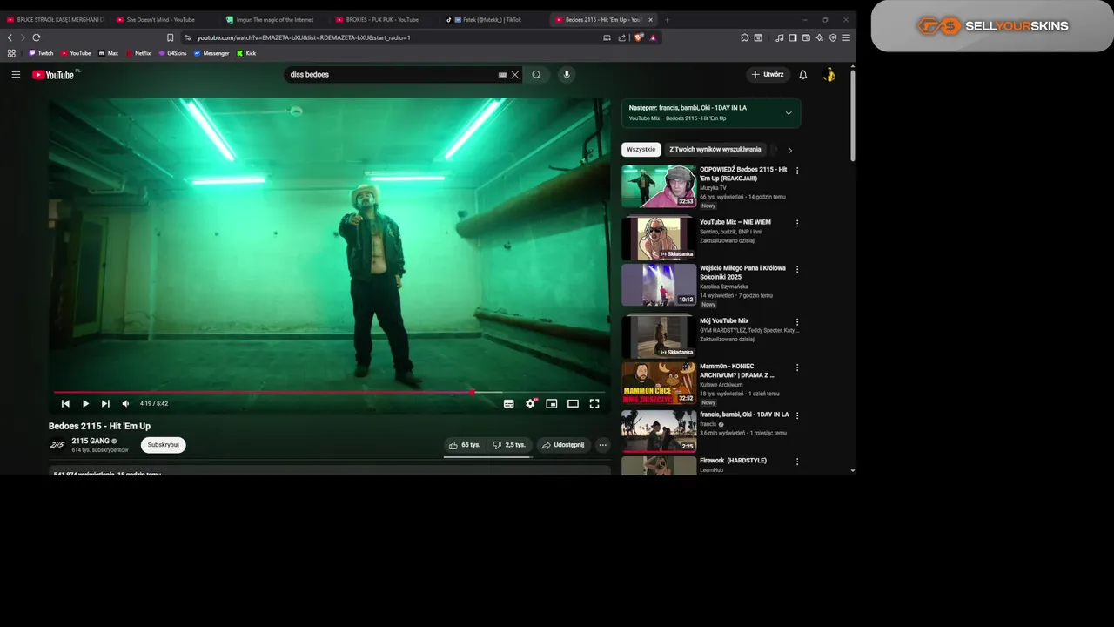The image size is (1114, 627).
Task: Open the browser extensions puzzle icon
Action: (x=745, y=37)
